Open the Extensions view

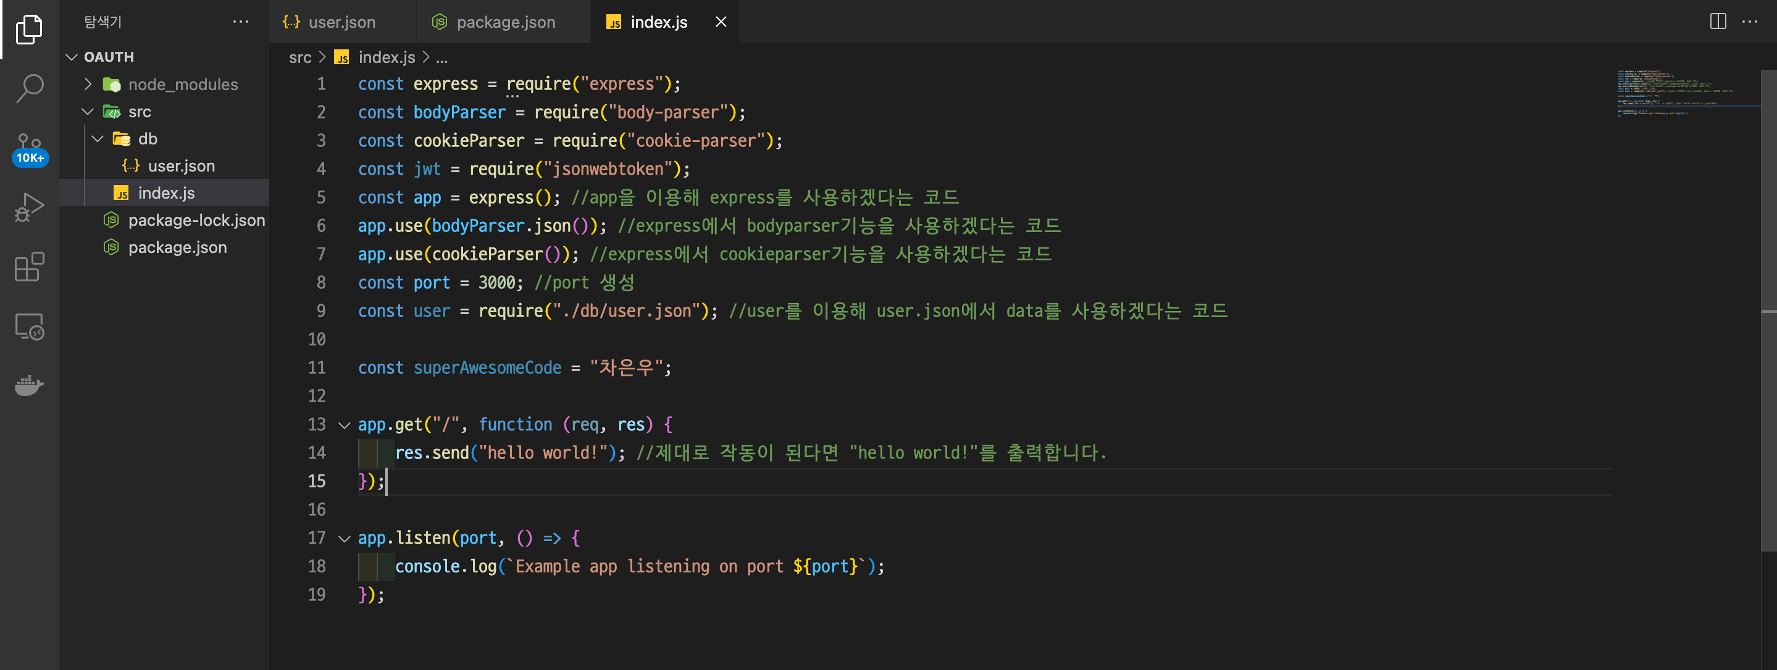[29, 266]
